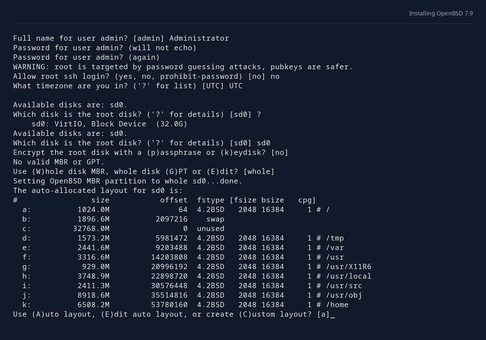This screenshot has width=486, height=340.
Task: Click size '3748.9M' in row h
Action: tap(93, 276)
